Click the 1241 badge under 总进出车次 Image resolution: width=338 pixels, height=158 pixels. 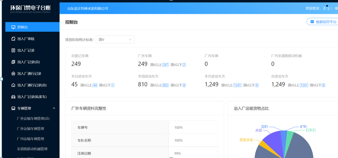(304, 85)
